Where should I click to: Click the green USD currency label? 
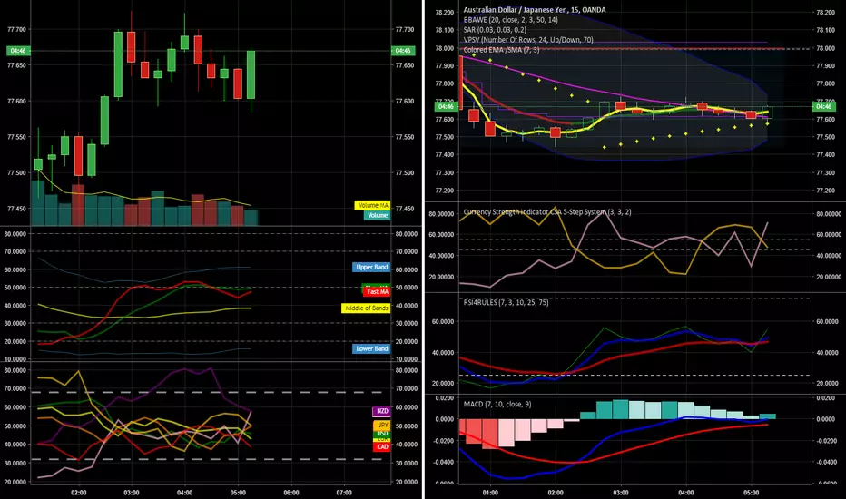coord(381,433)
